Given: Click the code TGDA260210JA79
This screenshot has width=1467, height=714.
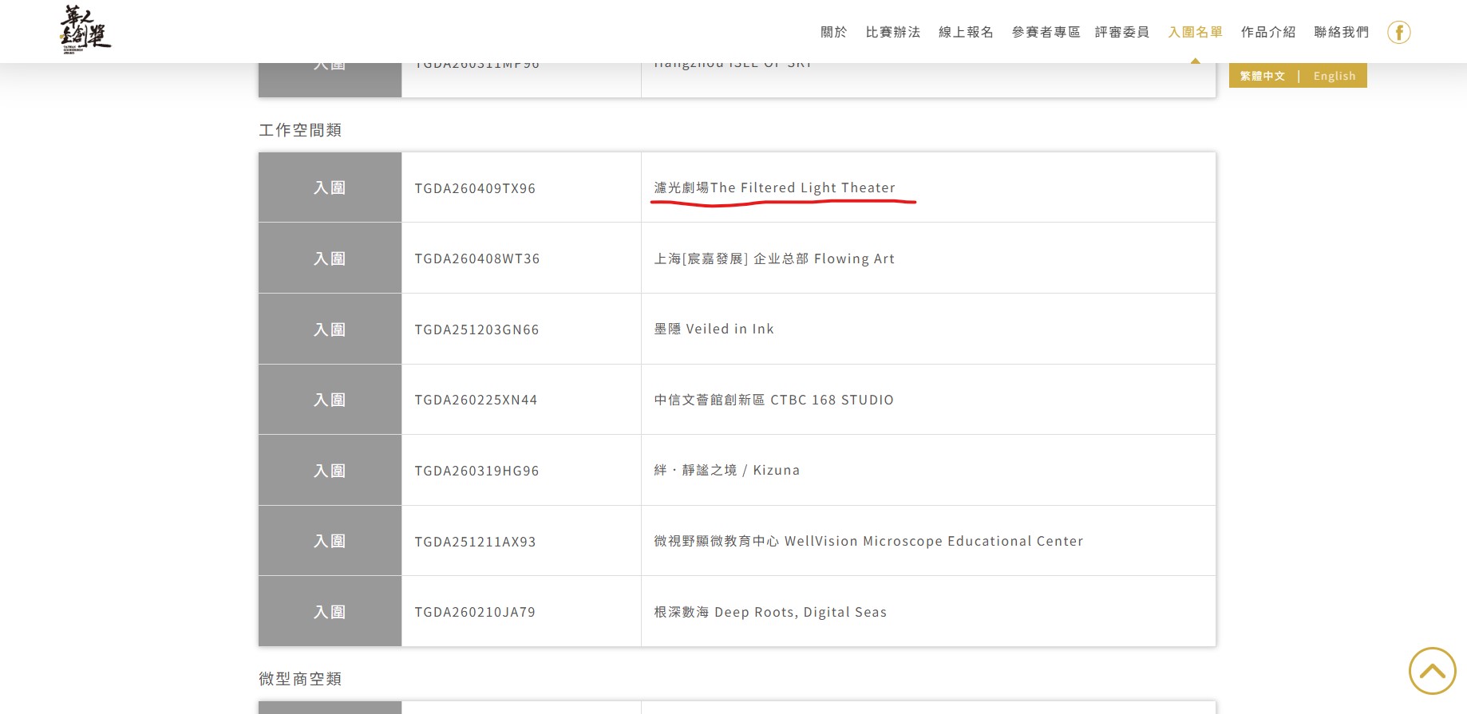Looking at the screenshot, I should (476, 612).
